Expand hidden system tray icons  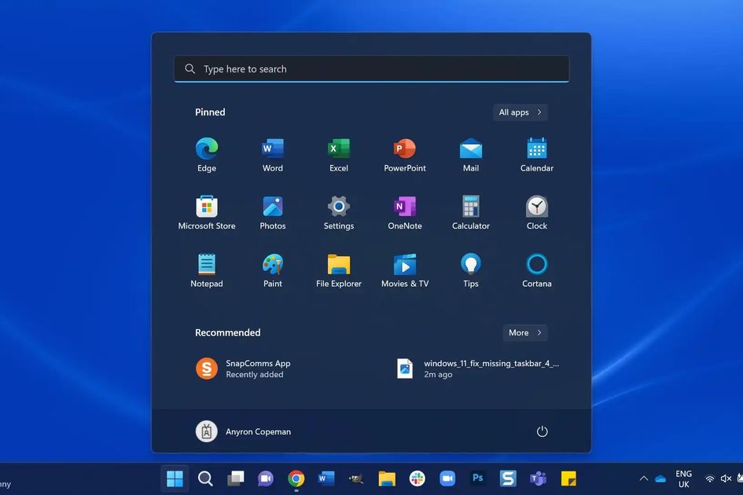click(643, 478)
